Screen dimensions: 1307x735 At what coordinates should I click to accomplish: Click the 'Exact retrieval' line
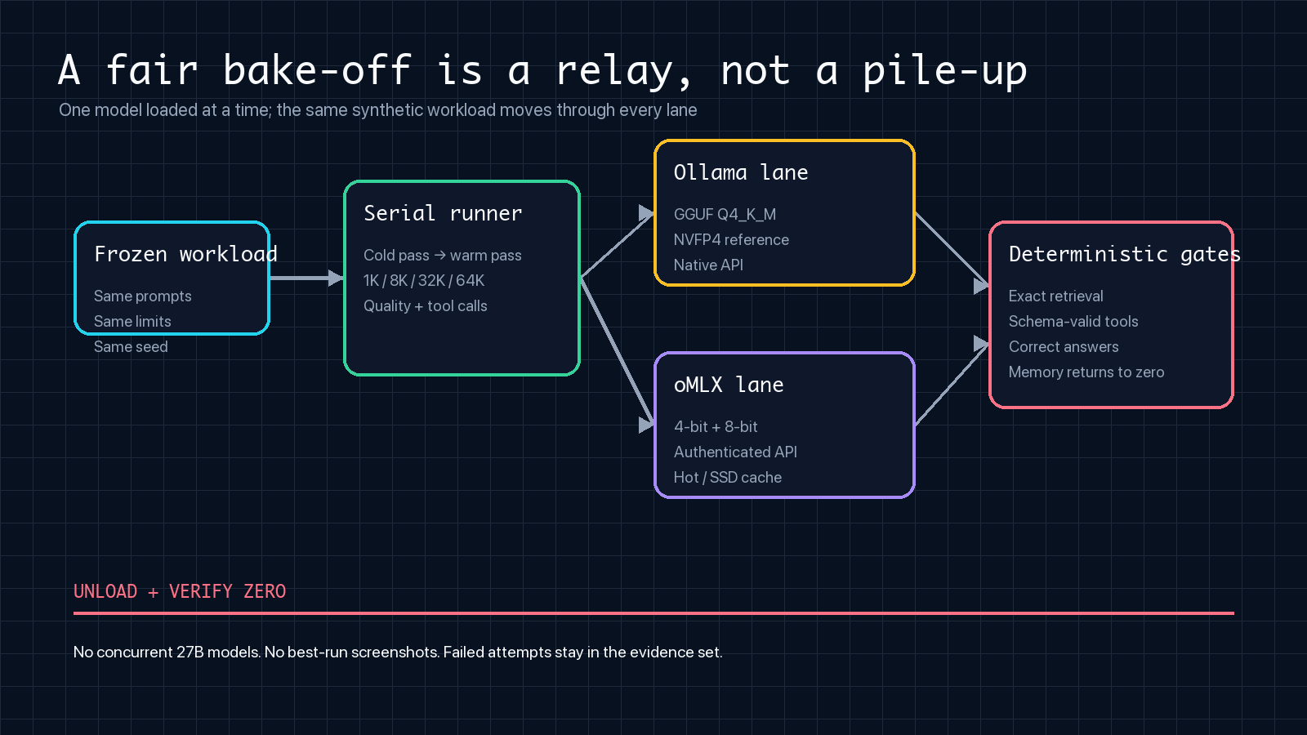[1056, 296]
